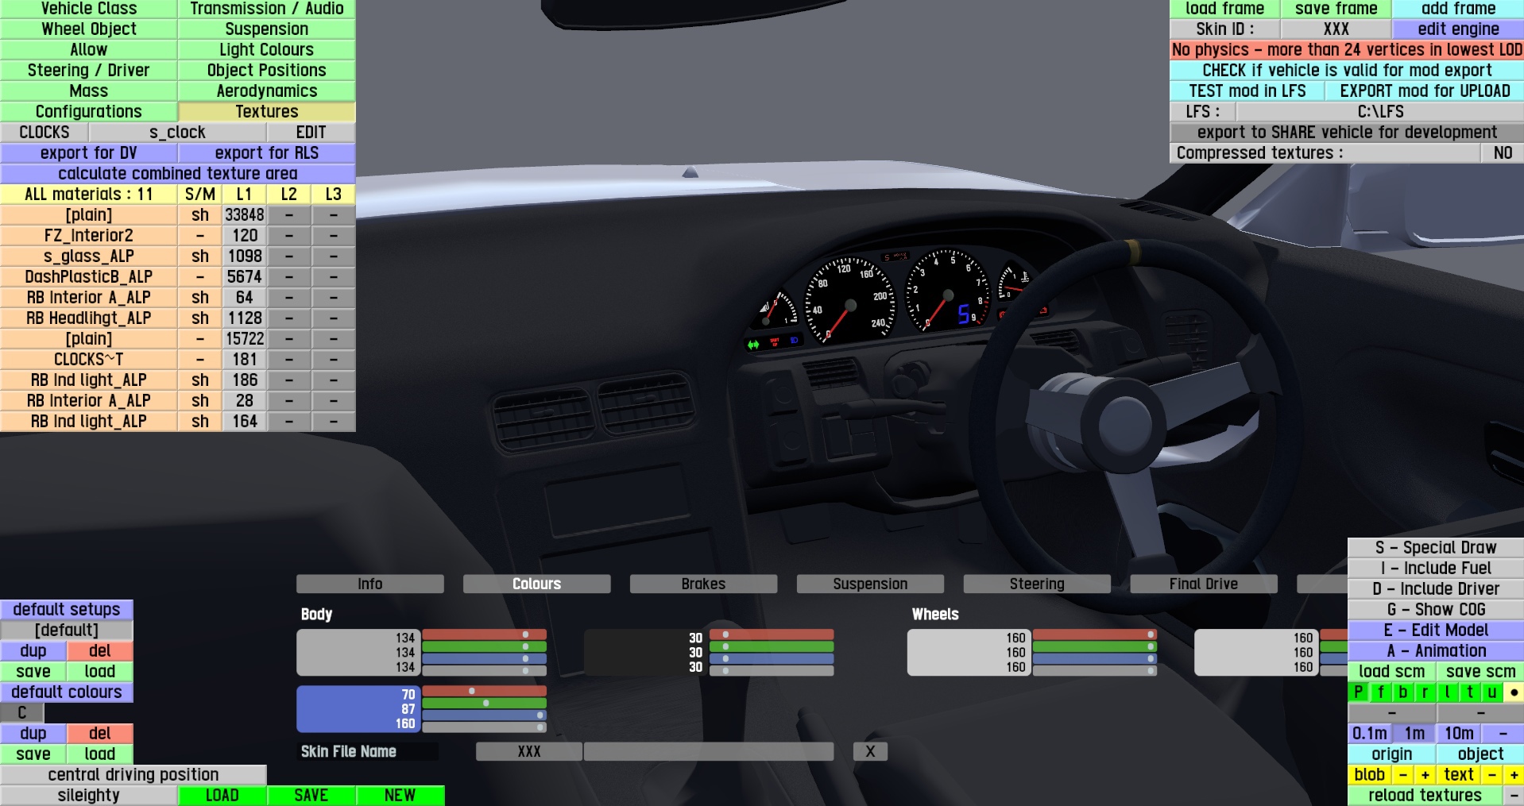Screen dimensions: 1524x806
Task: Switch to the Mass tab
Action: pyautogui.click(x=88, y=91)
